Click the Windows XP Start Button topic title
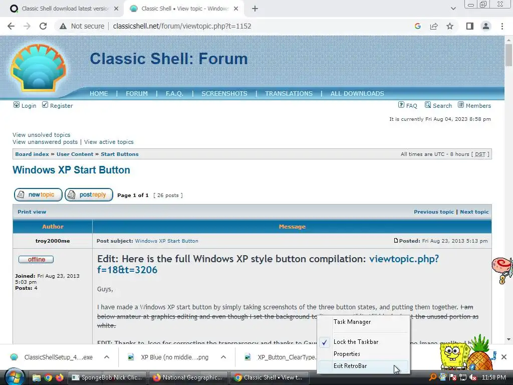 pyautogui.click(x=71, y=170)
